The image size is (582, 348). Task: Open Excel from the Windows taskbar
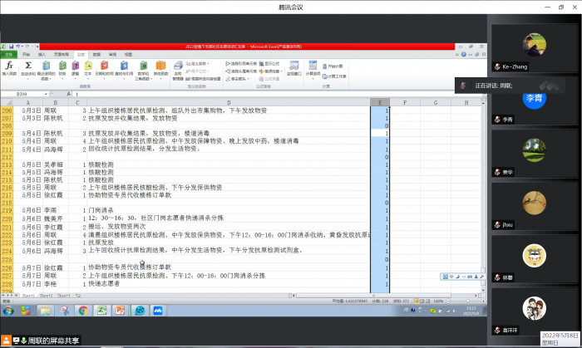[x=101, y=311]
